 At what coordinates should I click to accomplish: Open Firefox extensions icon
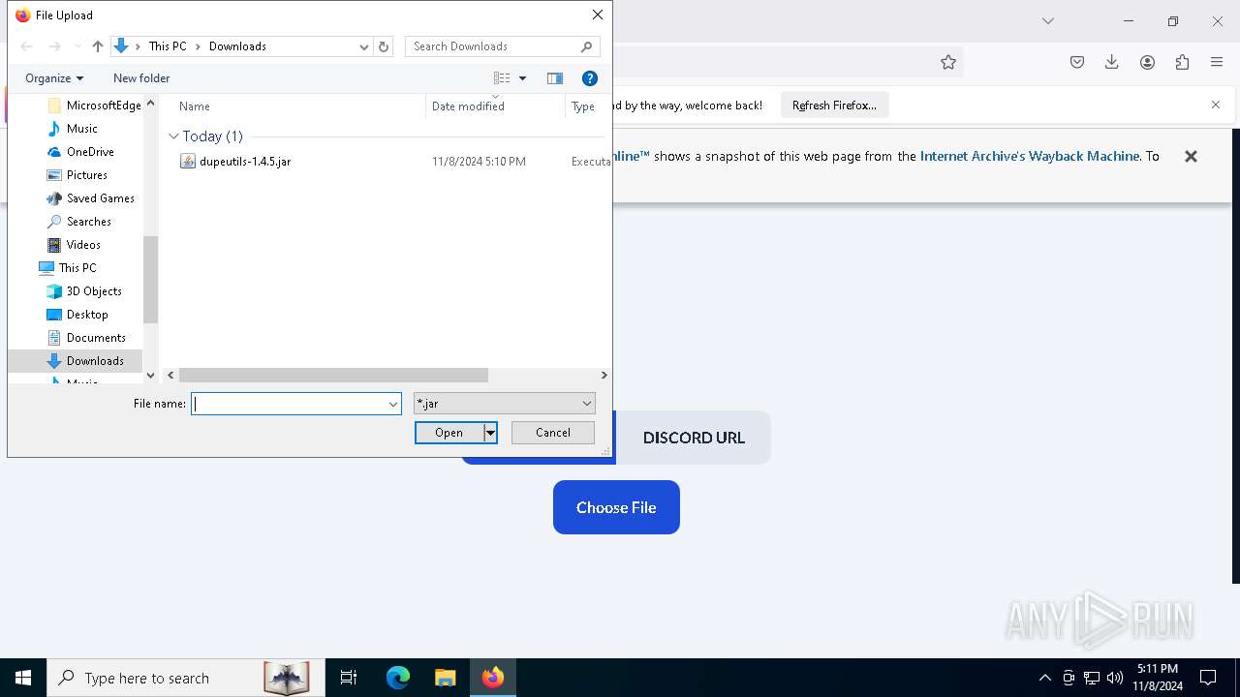click(x=1182, y=62)
